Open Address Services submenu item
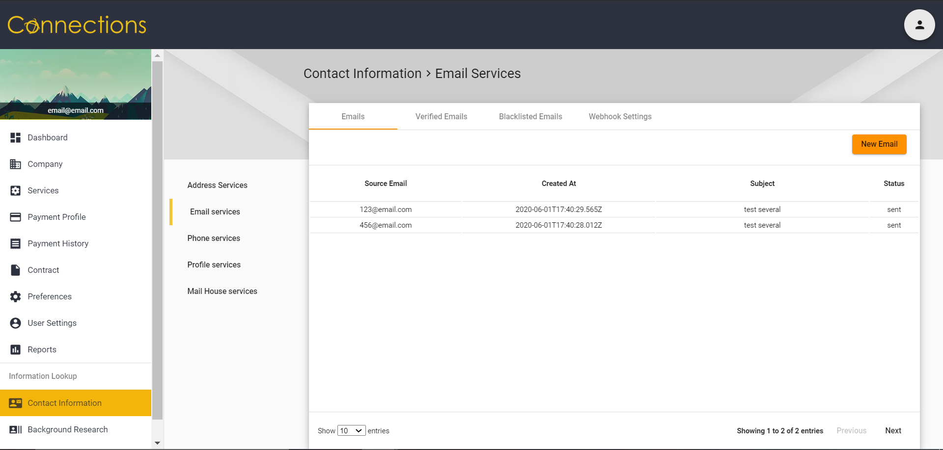 217,185
